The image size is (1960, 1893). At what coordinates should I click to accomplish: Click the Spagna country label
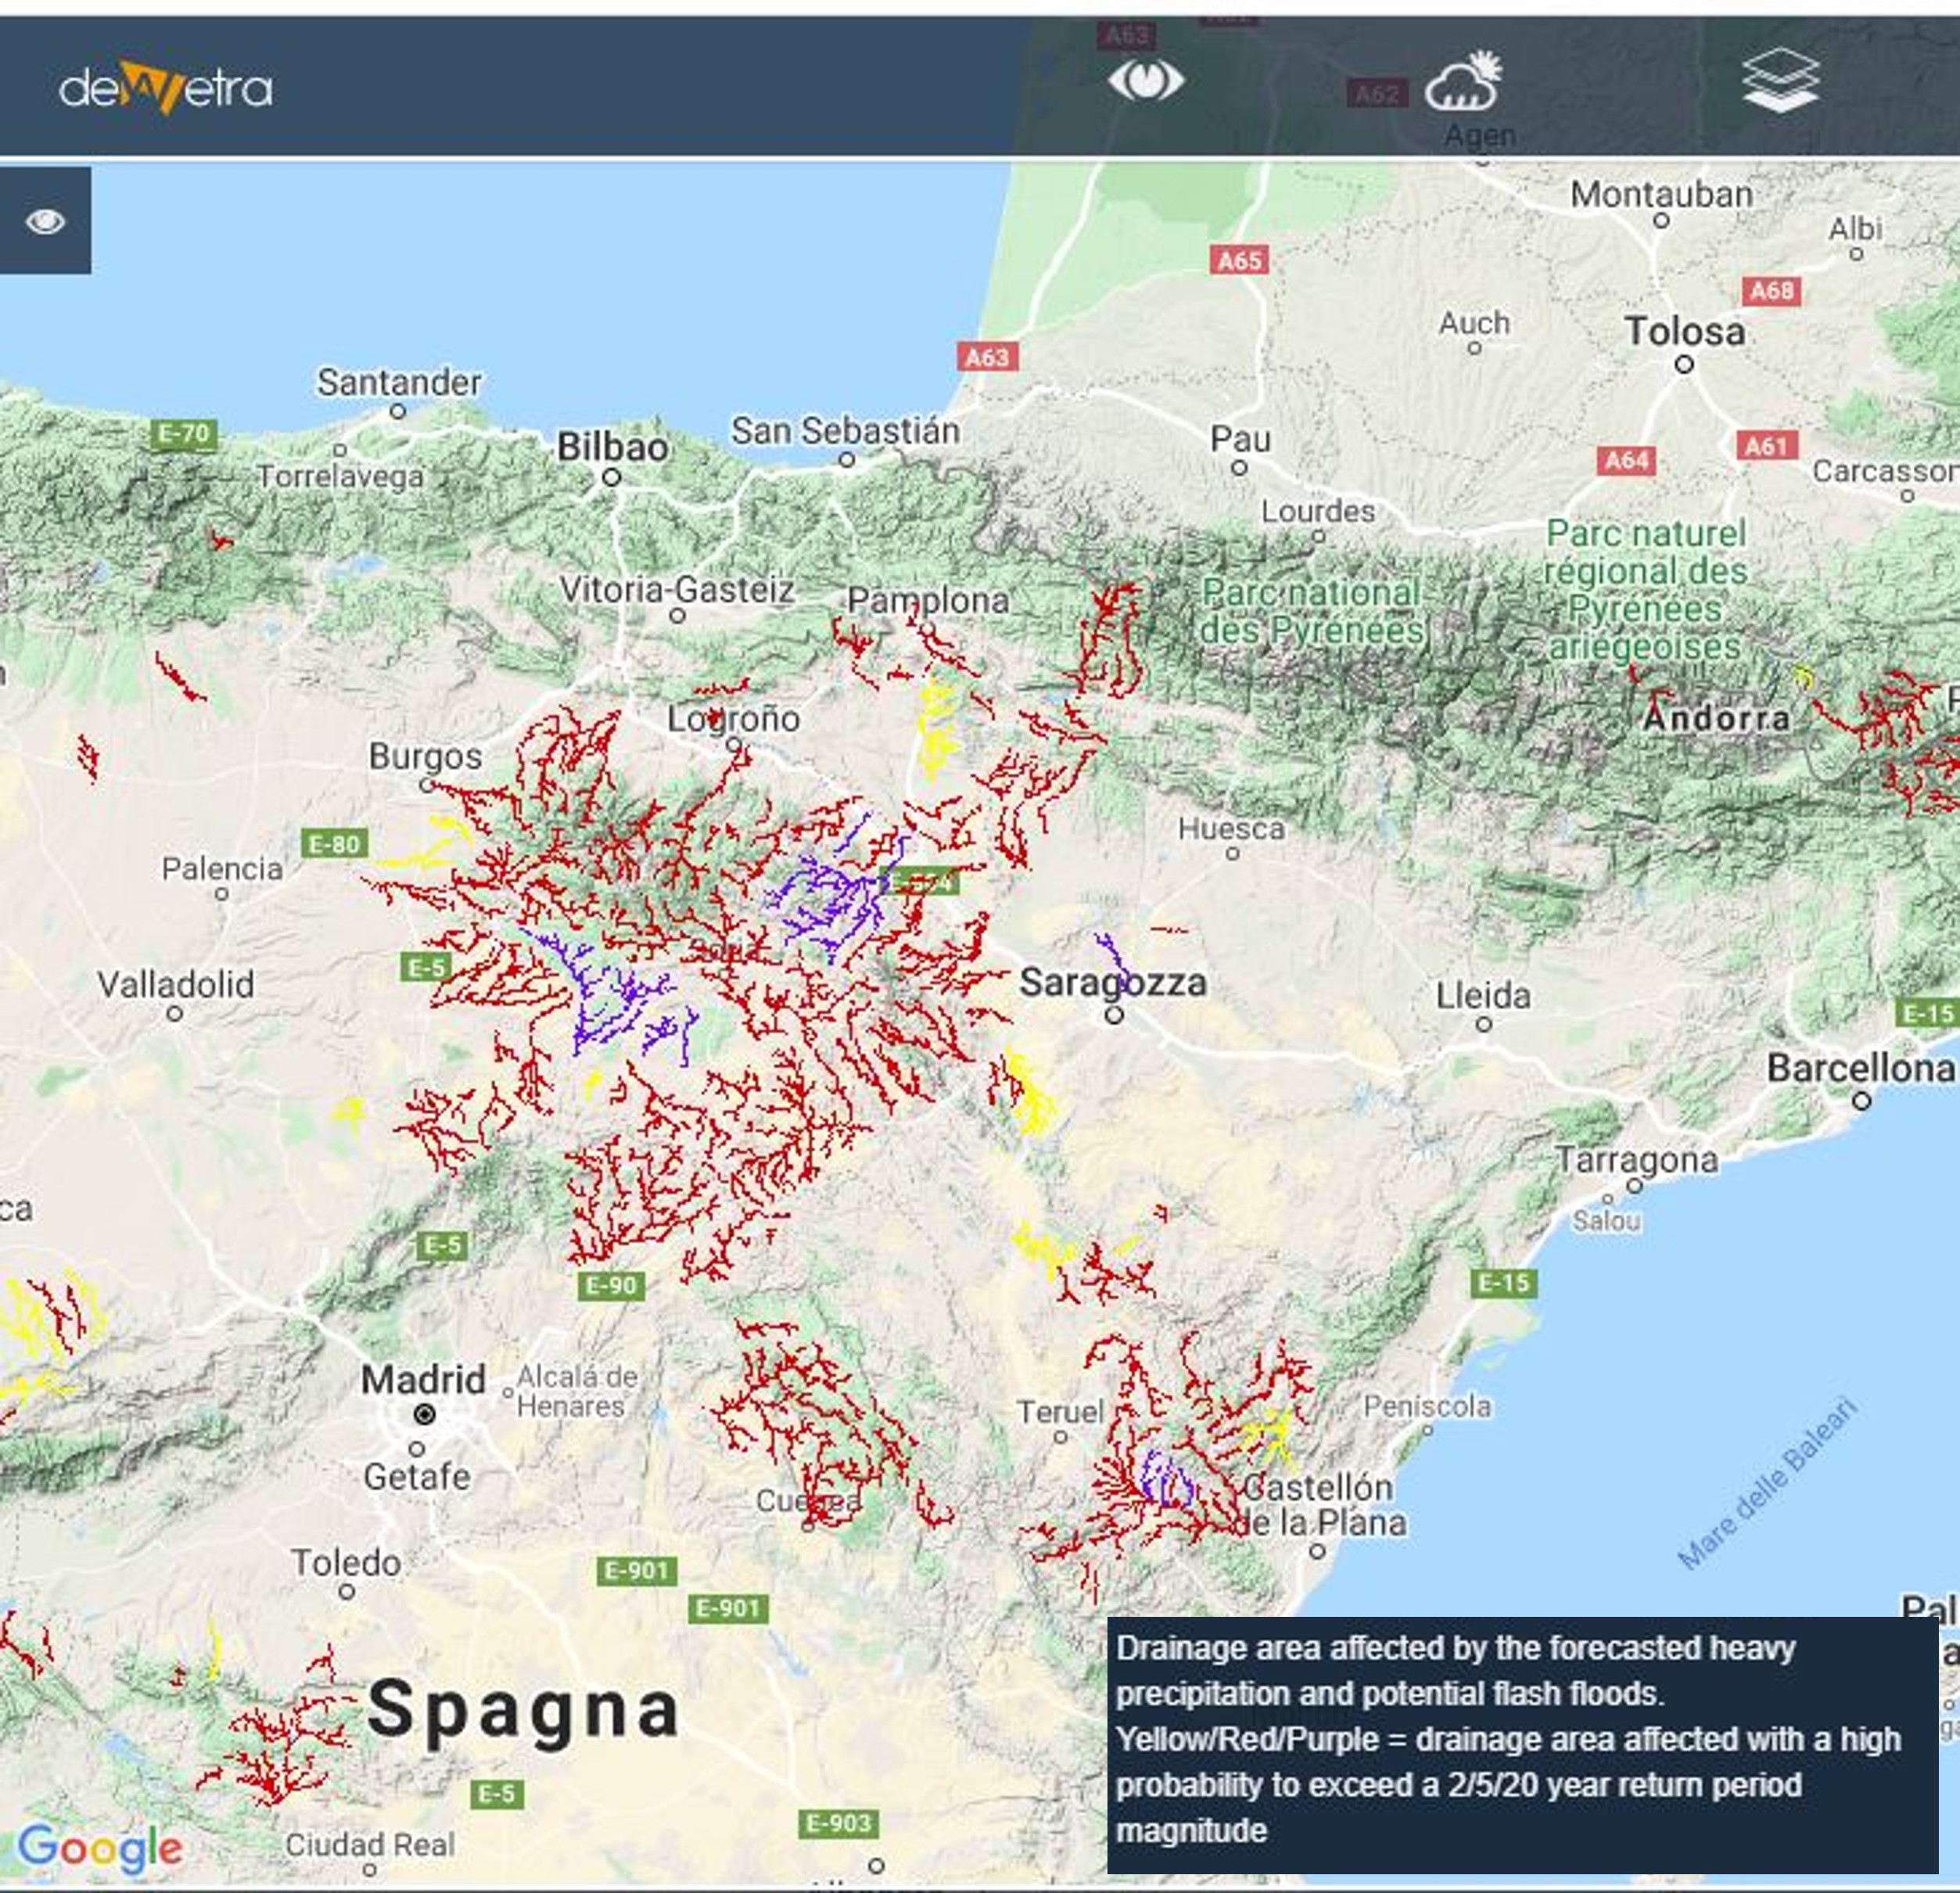523,1709
